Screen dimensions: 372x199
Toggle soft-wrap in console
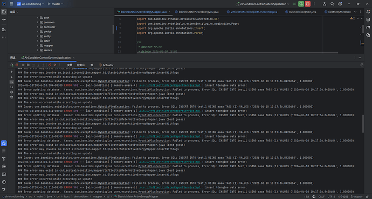12,82
